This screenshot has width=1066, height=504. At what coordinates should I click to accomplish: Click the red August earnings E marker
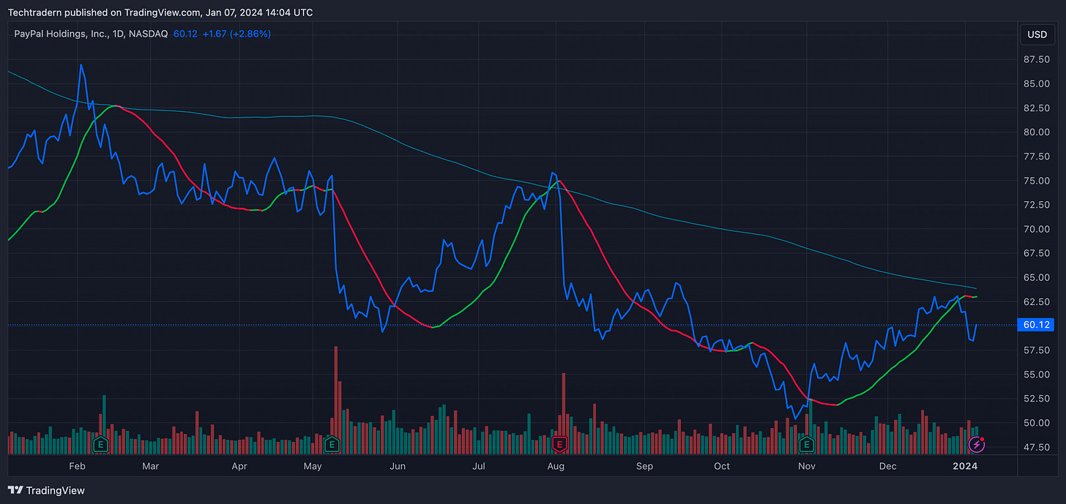click(560, 444)
